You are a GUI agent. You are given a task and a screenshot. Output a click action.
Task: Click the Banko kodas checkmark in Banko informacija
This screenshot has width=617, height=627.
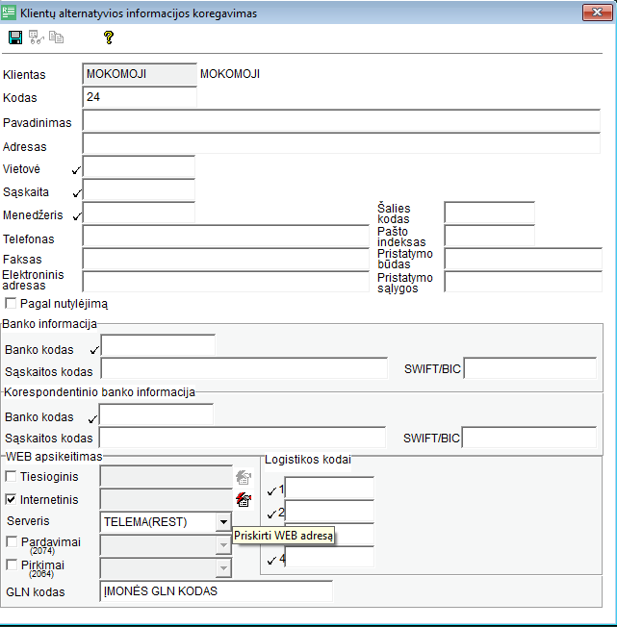[93, 350]
